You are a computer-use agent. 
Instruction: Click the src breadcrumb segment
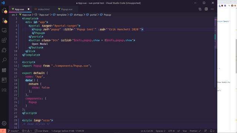[13, 15]
